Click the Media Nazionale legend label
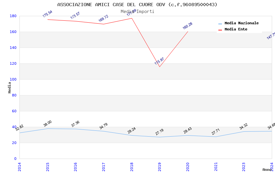The width and height of the screenshot is (275, 178). point(241,23)
